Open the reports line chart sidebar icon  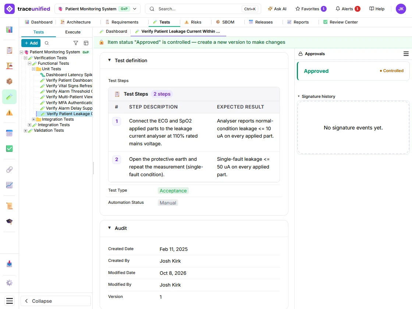click(x=10, y=185)
